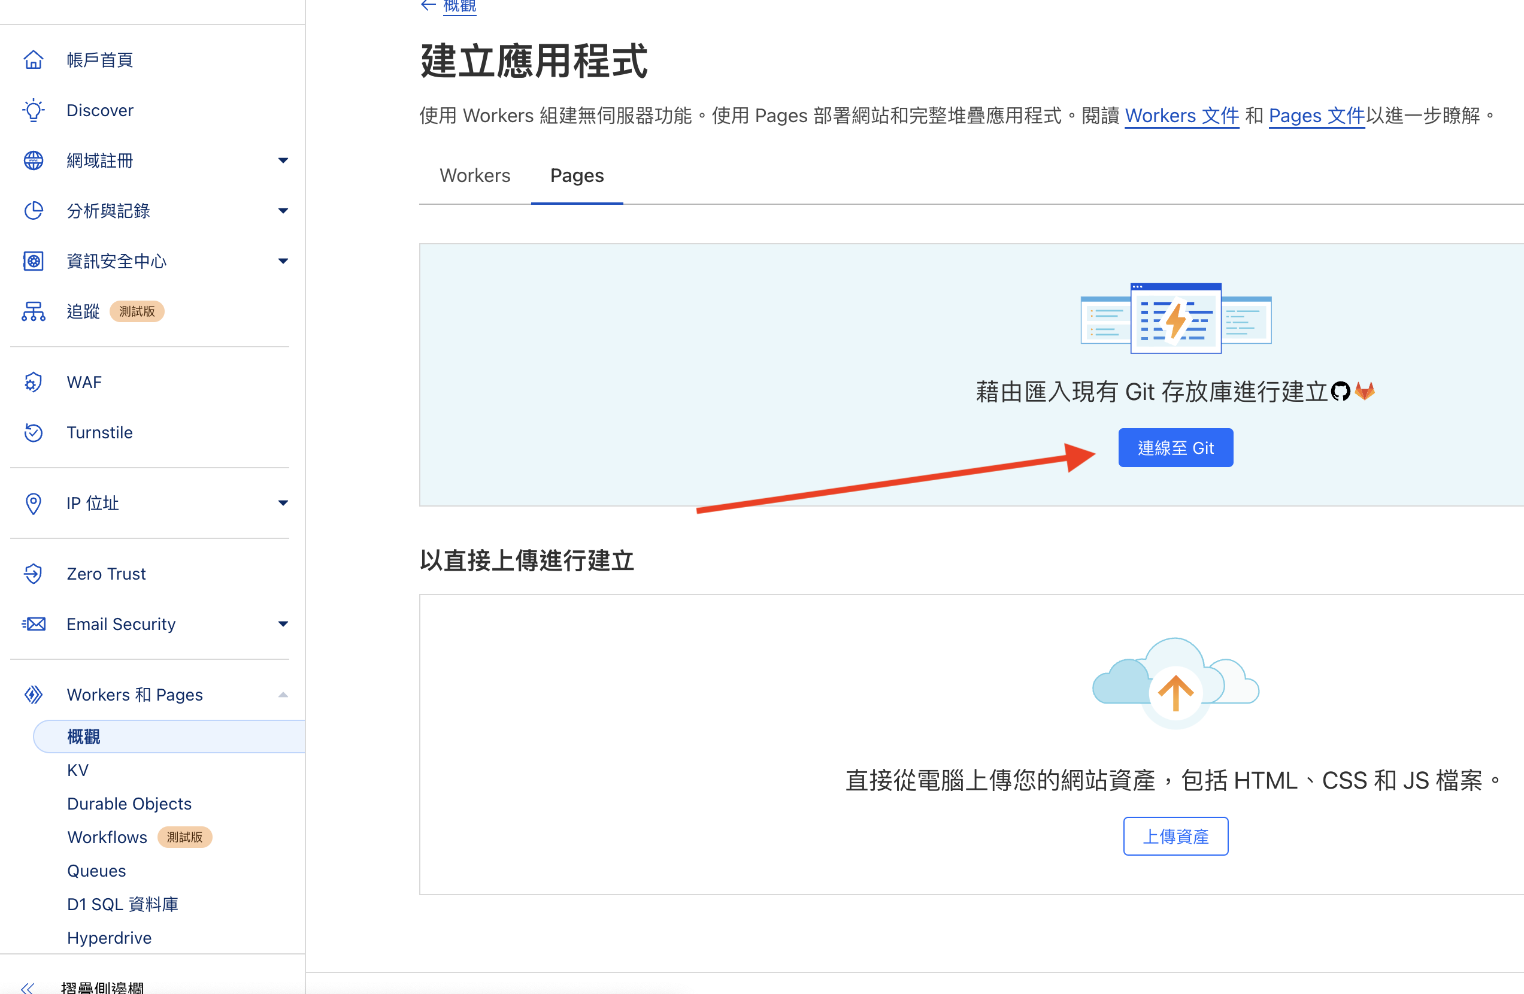Expand the 分析與記錄 menu arrow
The image size is (1524, 994).
(283, 211)
